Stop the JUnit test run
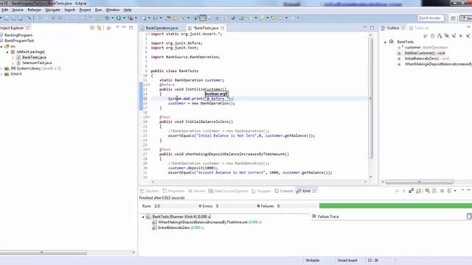The width and height of the screenshot is (472, 265). [442, 191]
